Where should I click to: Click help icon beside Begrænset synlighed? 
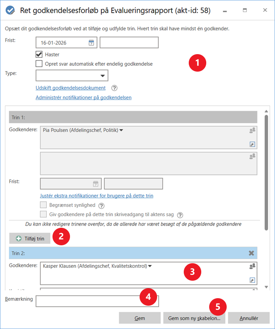(101, 205)
